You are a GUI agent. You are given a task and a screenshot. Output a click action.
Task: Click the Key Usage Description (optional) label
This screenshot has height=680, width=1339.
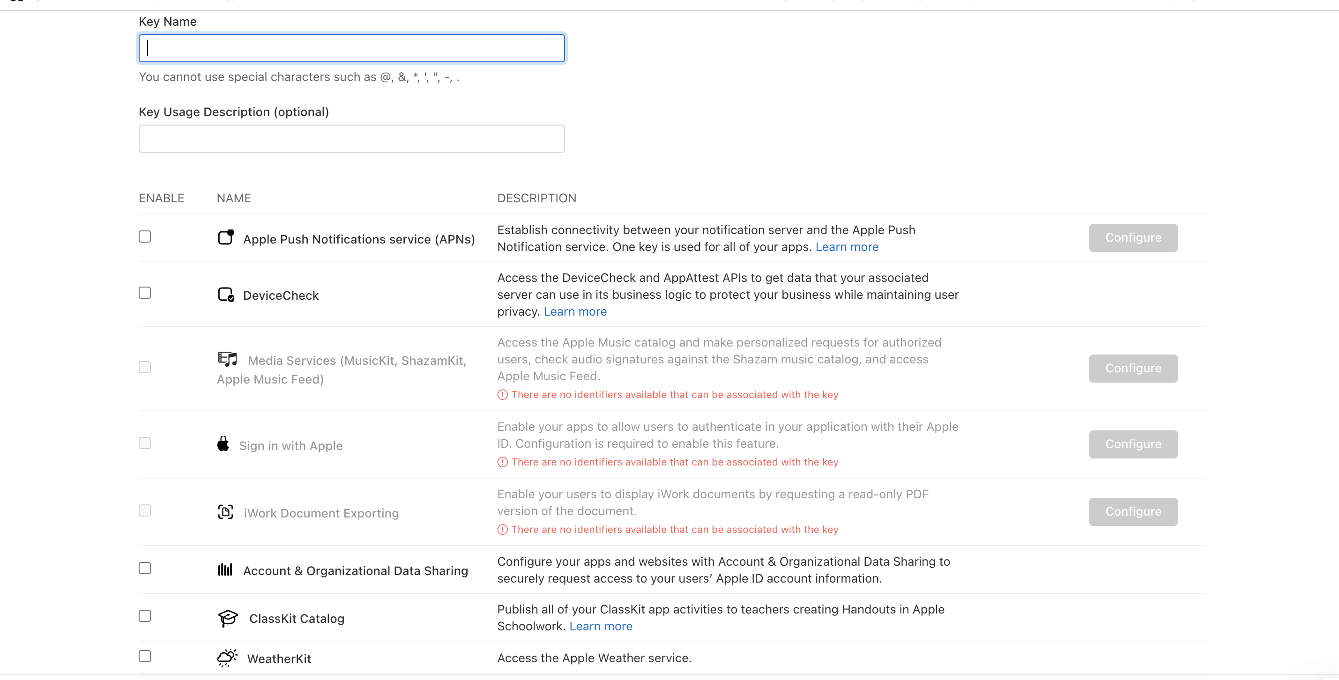click(x=233, y=112)
